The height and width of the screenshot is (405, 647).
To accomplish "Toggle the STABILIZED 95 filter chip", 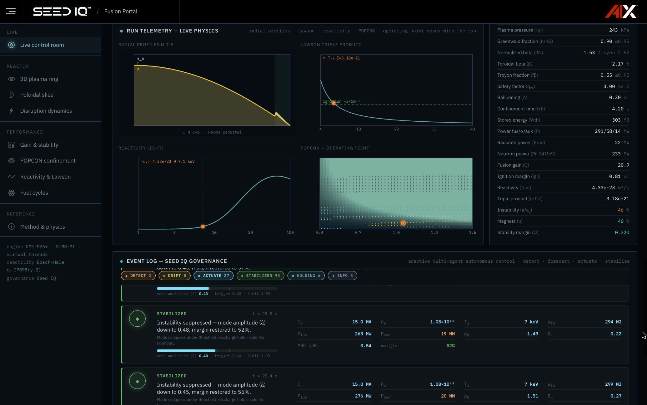I will tap(260, 276).
